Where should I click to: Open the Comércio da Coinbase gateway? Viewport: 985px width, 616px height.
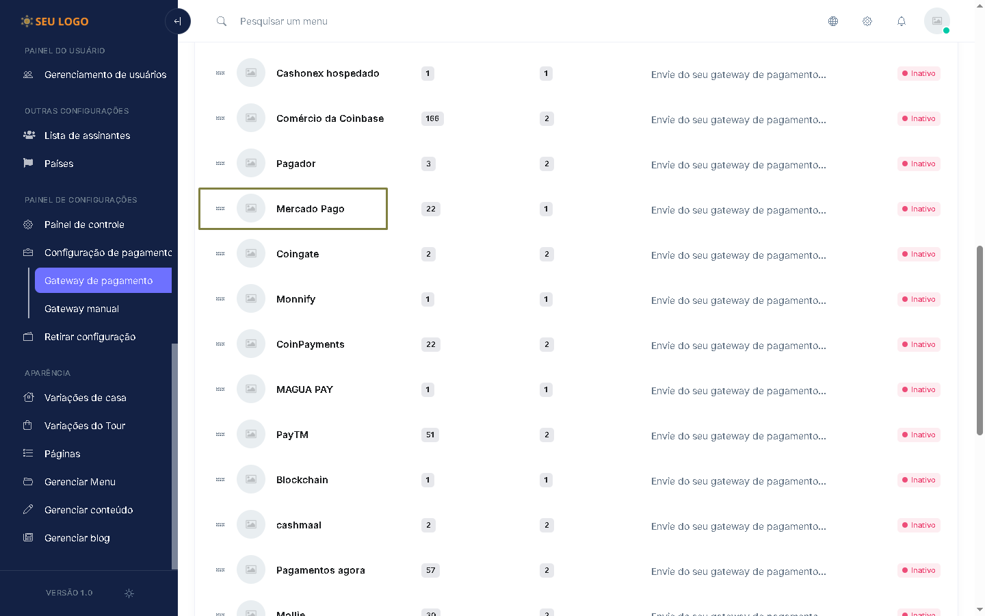[330, 118]
